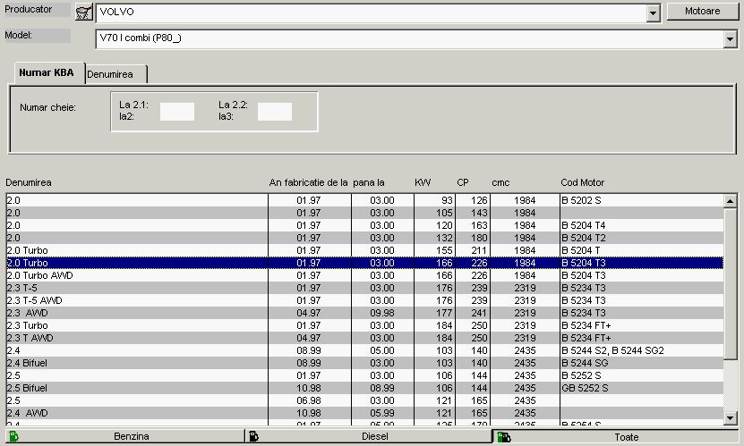Select the row with engine code B 5204 T4
The image size is (744, 446).
364,225
